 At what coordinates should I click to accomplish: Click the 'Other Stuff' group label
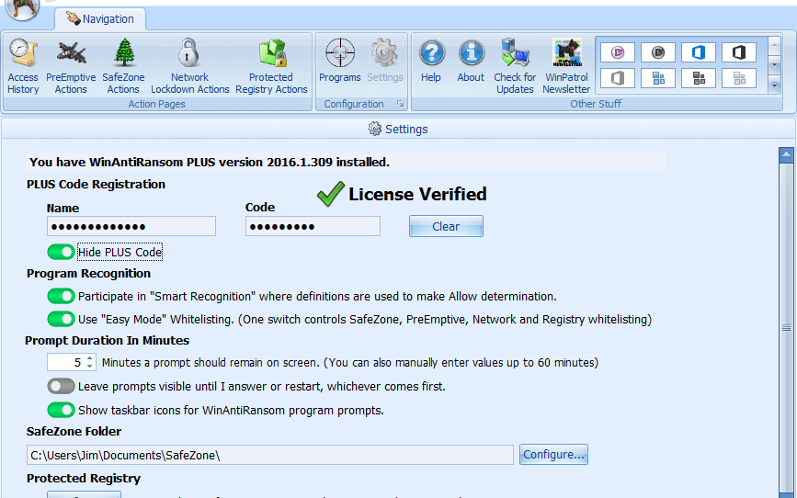pos(596,104)
